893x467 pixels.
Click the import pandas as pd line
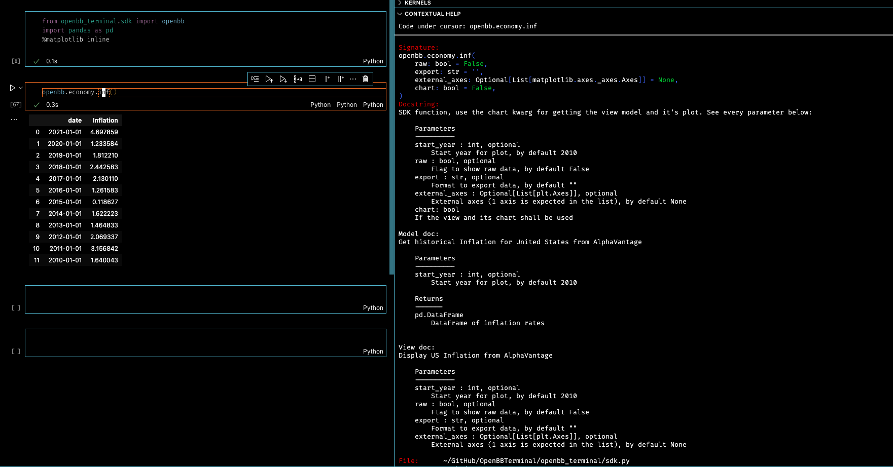click(78, 30)
